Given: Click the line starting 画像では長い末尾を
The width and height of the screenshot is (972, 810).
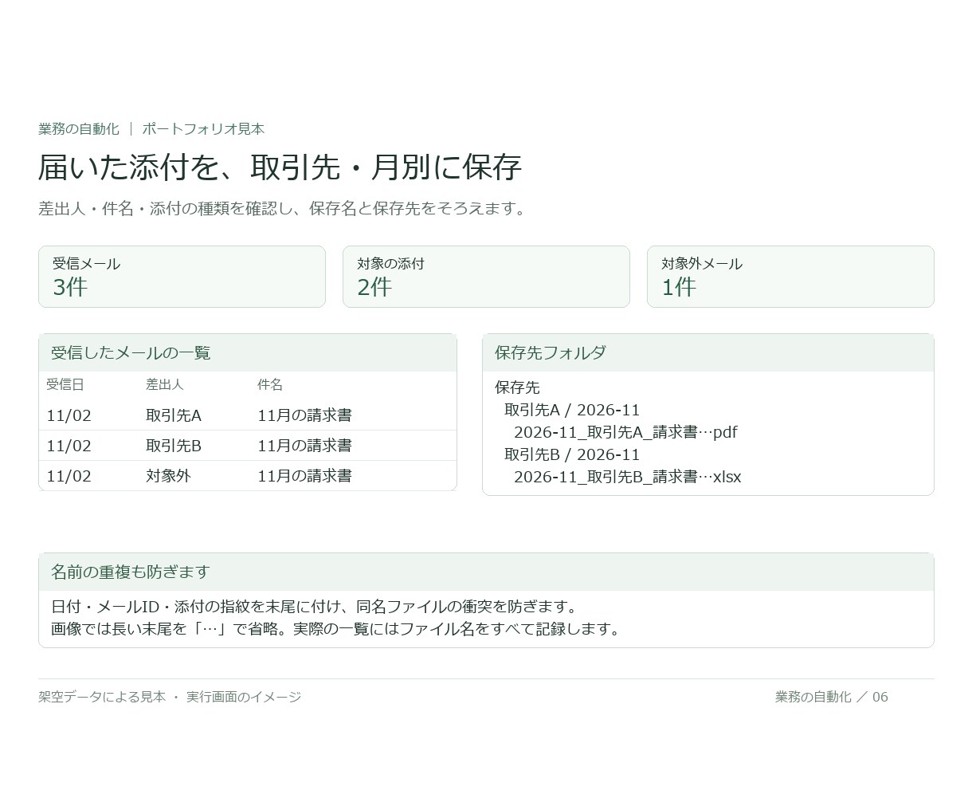Looking at the screenshot, I should (x=338, y=629).
